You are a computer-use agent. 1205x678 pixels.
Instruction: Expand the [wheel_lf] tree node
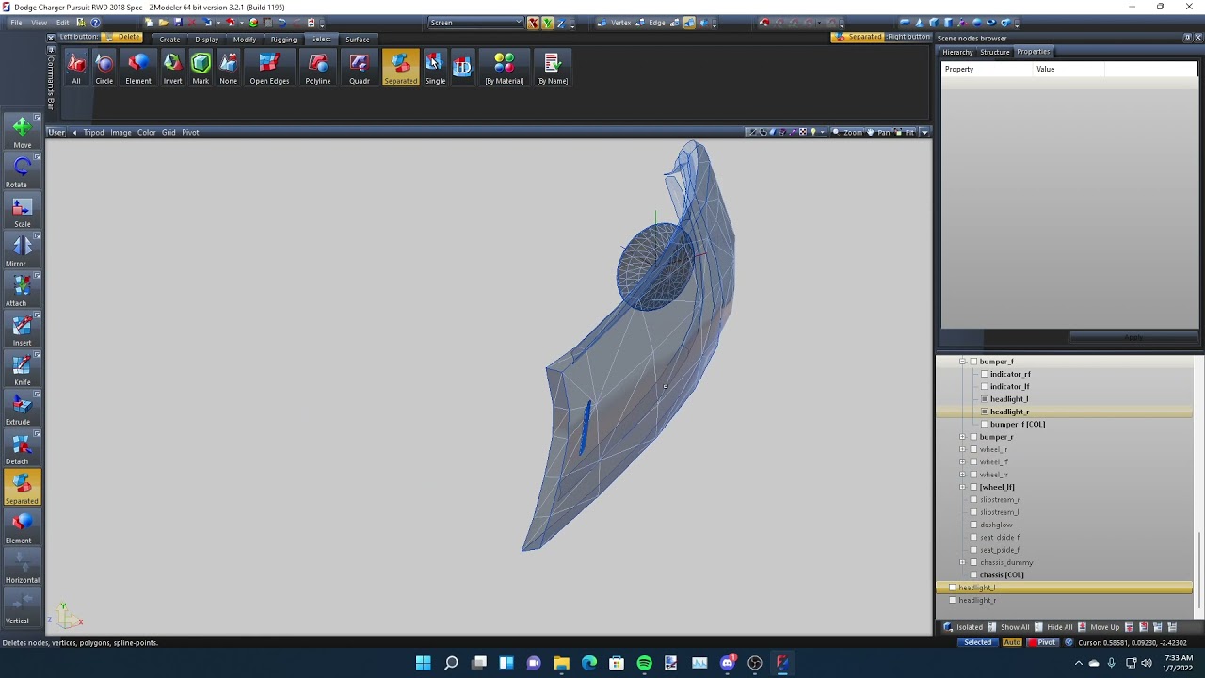click(x=962, y=487)
